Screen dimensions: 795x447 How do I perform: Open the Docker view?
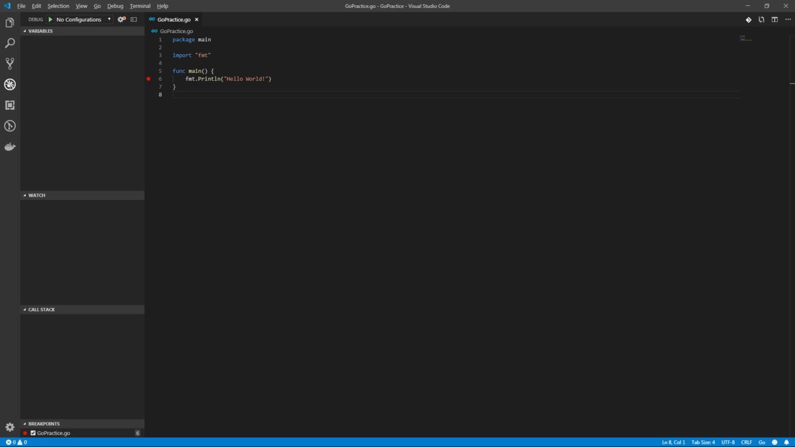coord(10,146)
